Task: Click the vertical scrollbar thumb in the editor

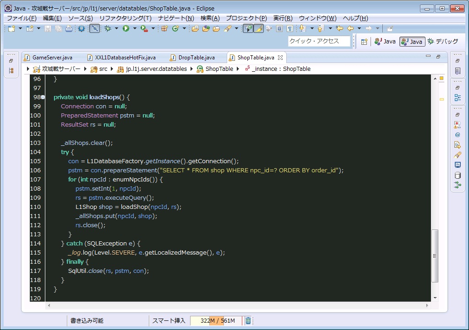Action: (x=435, y=255)
